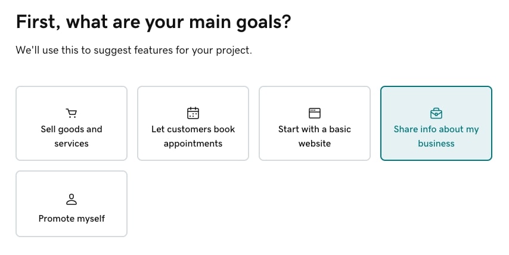Image resolution: width=509 pixels, height=255 pixels.
Task: Toggle the 'Promote myself' goal card
Action: click(x=72, y=204)
